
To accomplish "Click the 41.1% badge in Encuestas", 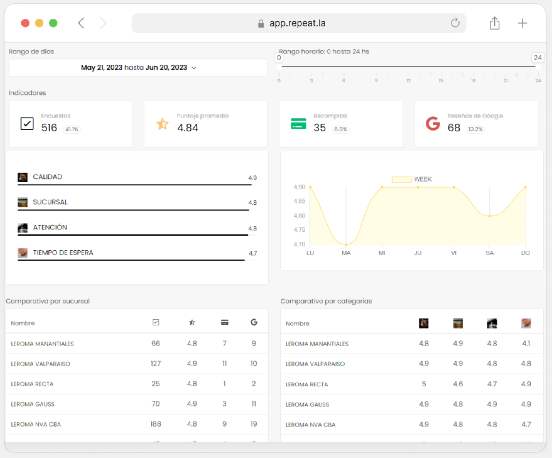I will click(x=72, y=129).
